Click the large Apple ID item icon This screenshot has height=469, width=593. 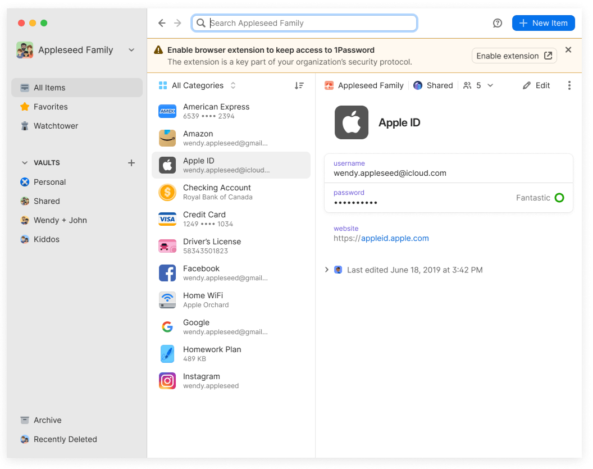[352, 122]
